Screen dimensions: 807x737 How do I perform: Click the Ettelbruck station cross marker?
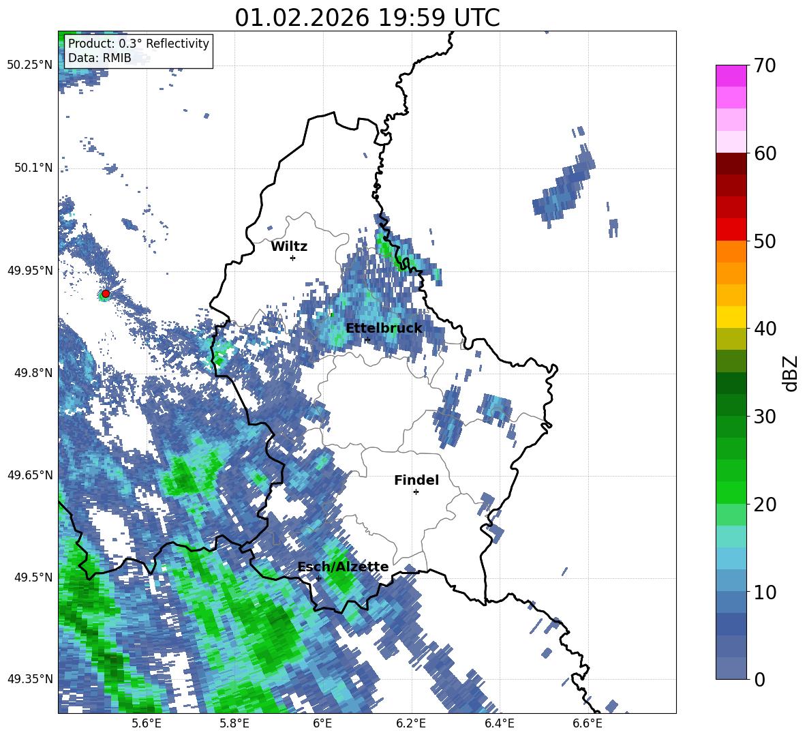coord(367,340)
